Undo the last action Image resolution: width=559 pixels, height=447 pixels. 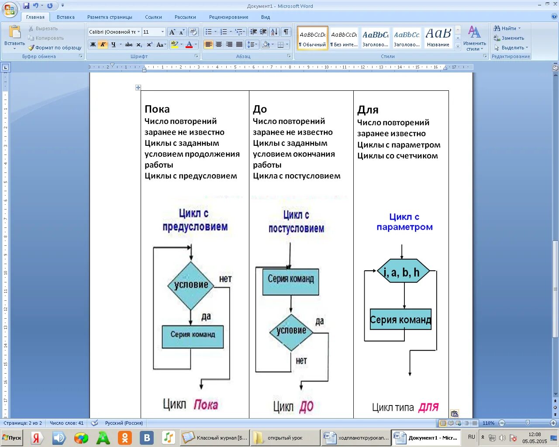pyautogui.click(x=36, y=6)
